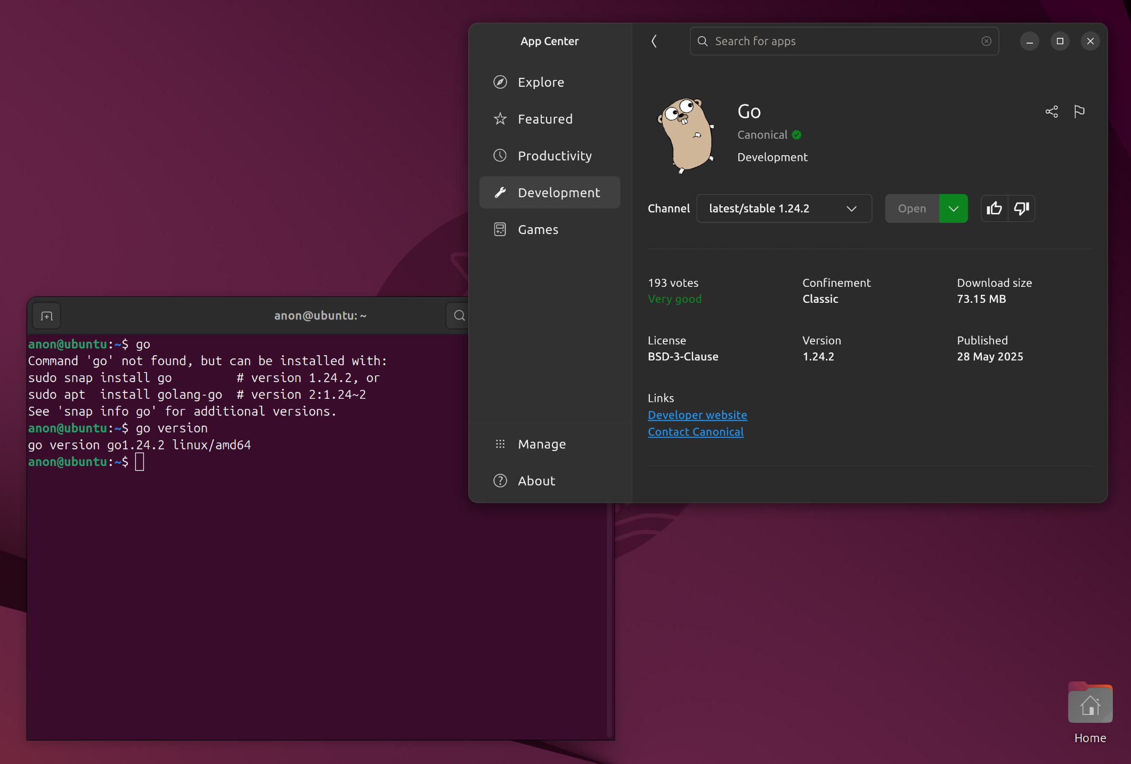Image resolution: width=1131 pixels, height=764 pixels.
Task: Open the Contact Canonical link
Action: [696, 432]
